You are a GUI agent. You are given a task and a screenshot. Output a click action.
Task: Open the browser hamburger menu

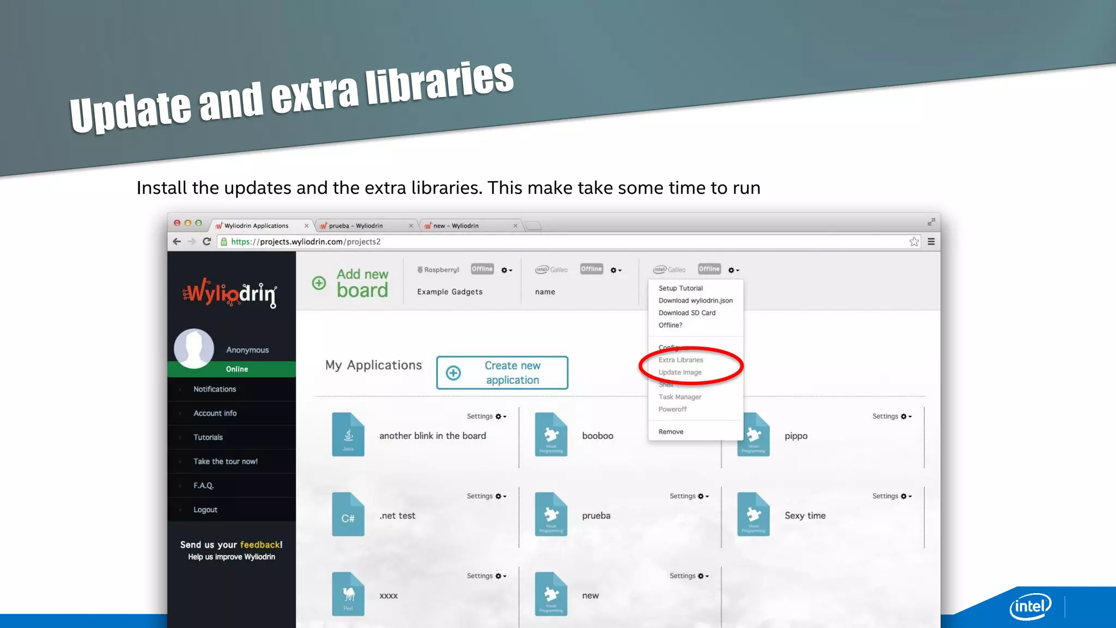click(x=931, y=241)
